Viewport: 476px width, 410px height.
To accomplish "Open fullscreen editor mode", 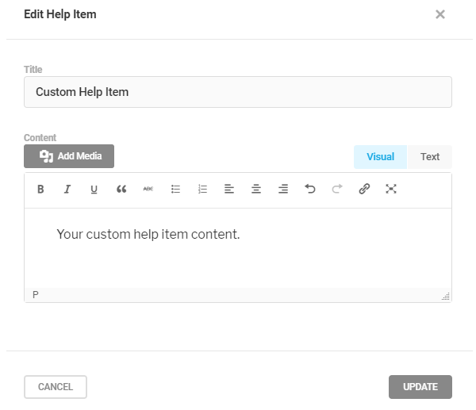I will pos(391,189).
